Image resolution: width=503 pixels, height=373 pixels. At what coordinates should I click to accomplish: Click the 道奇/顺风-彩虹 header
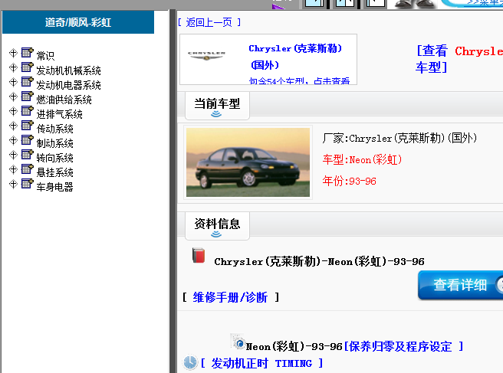click(x=78, y=22)
